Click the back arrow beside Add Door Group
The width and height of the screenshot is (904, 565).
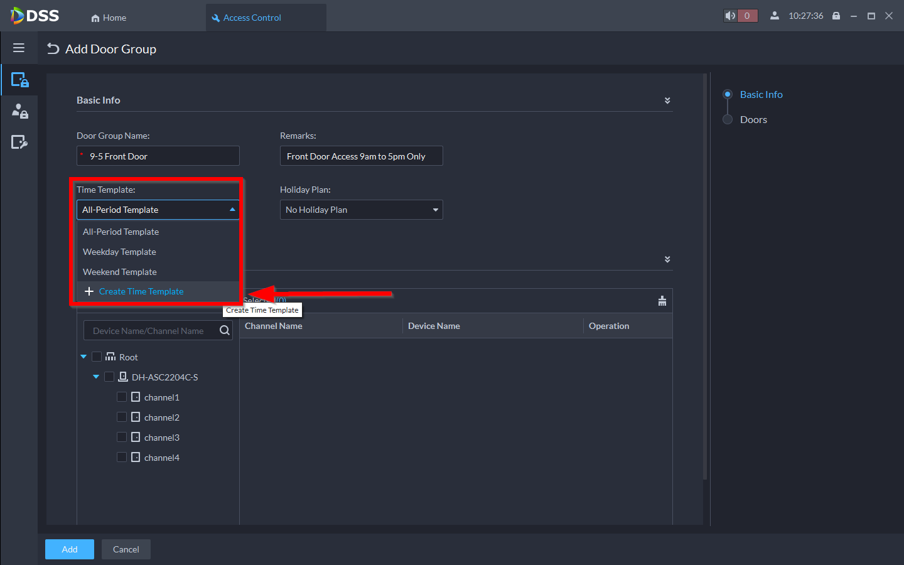pyautogui.click(x=53, y=49)
